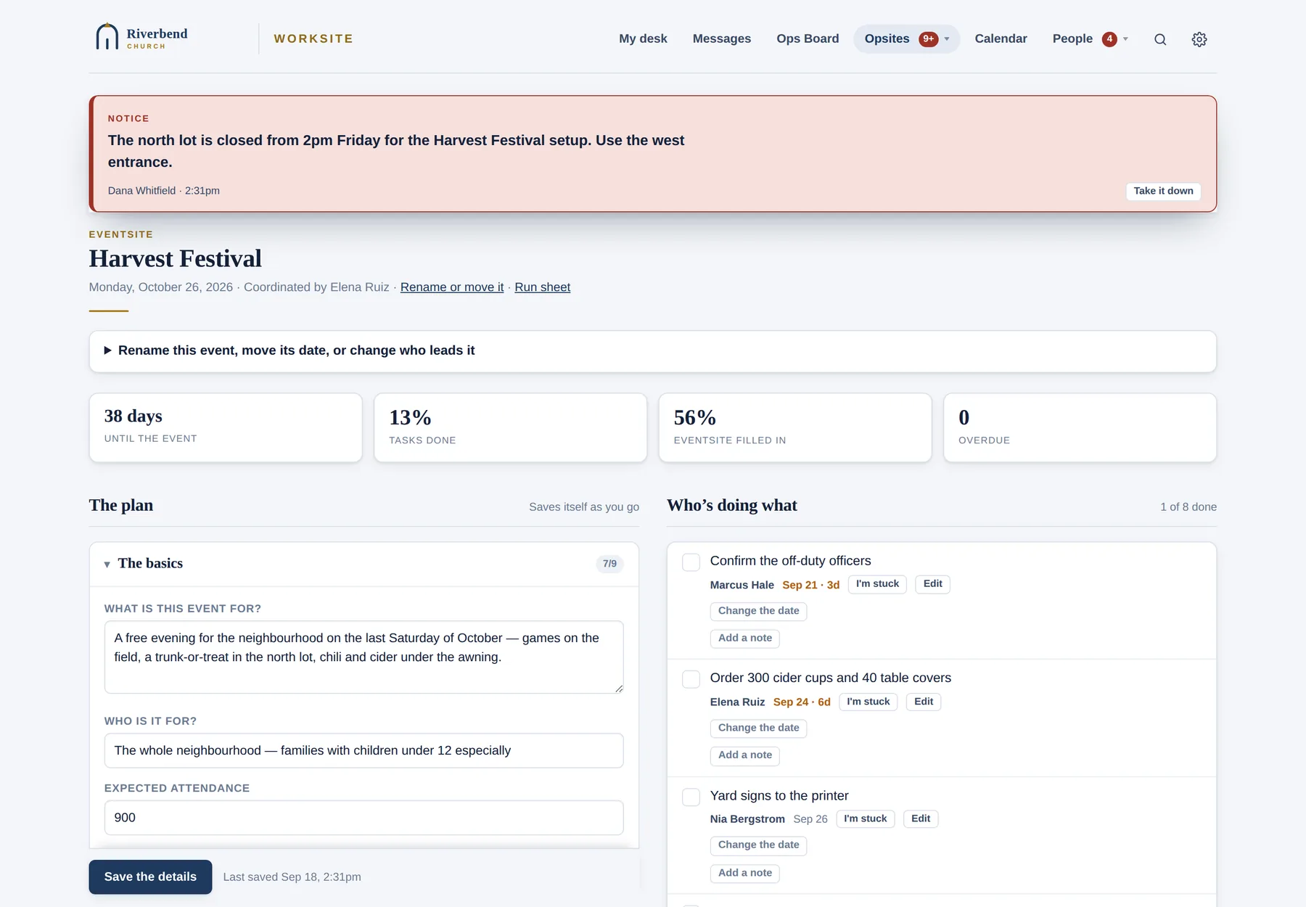Image resolution: width=1306 pixels, height=907 pixels.
Task: Collapse The basics section
Action: [x=364, y=564]
